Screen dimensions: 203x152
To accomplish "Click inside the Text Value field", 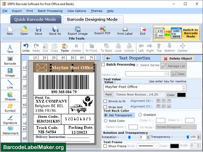I will click(140, 87).
